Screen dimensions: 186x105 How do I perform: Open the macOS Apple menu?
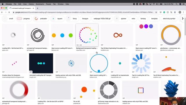3,4
